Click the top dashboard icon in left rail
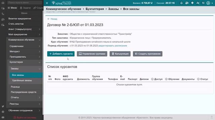Image resolution: width=215 pixels, height=120 pixels. (x=3, y=3)
